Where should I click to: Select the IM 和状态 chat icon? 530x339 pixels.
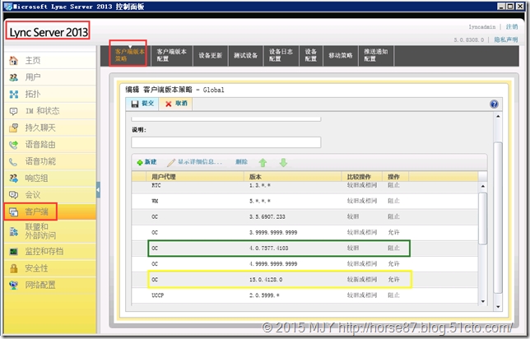[13, 111]
